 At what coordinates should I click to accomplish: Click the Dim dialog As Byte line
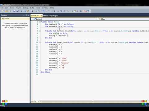(58, 33)
